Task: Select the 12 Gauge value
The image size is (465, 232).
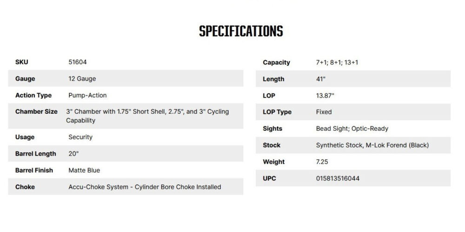Action: tap(82, 78)
